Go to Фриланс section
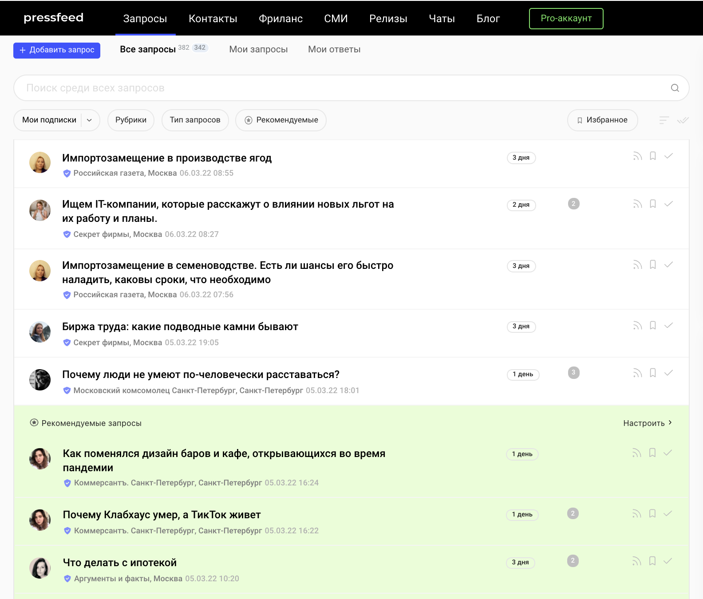Viewport: 703px width, 599px height. (281, 19)
